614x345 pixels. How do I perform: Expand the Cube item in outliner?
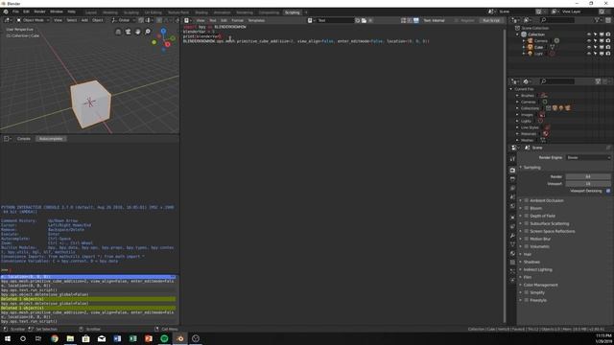pos(524,47)
